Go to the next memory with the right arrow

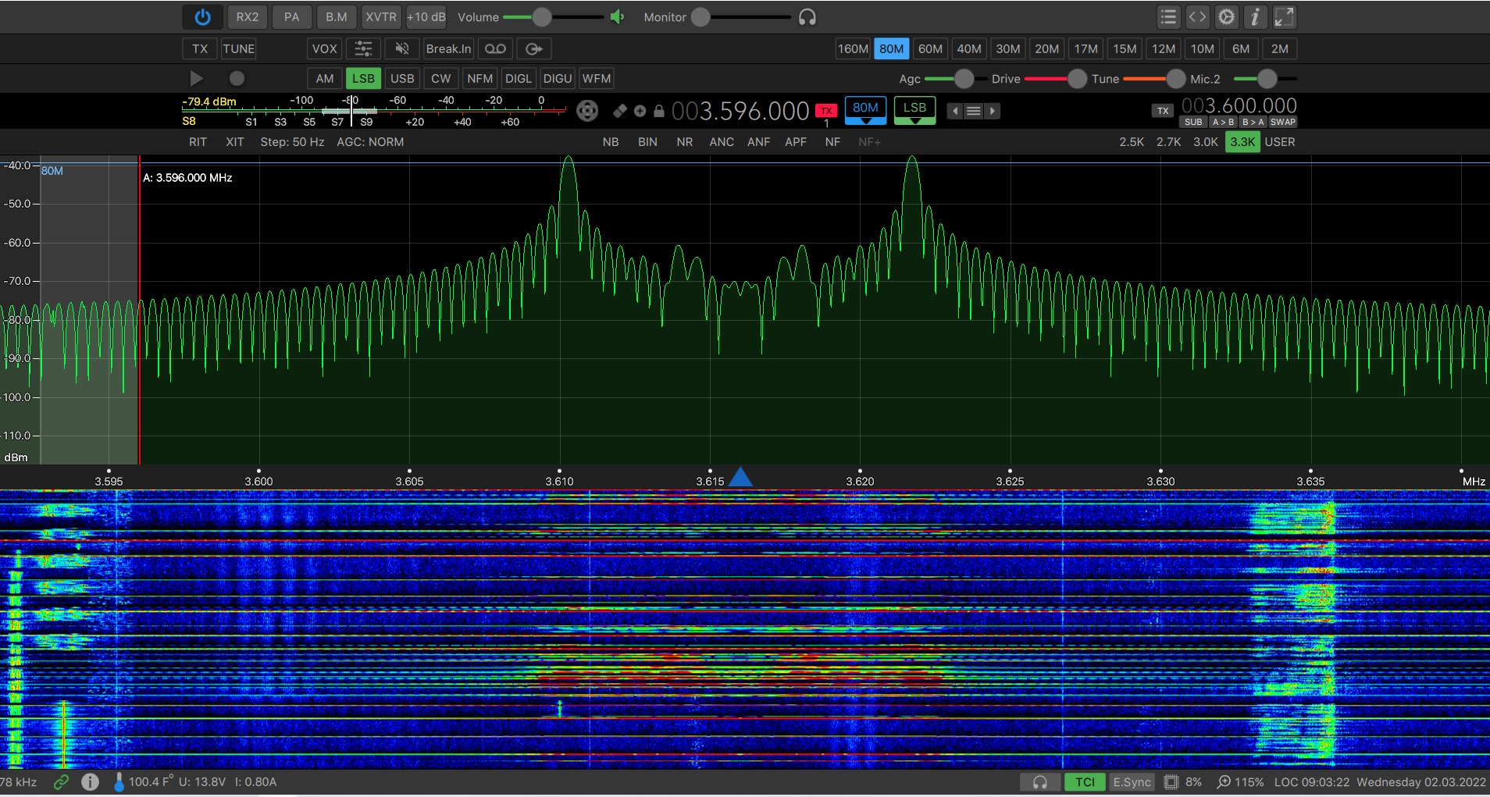(993, 111)
